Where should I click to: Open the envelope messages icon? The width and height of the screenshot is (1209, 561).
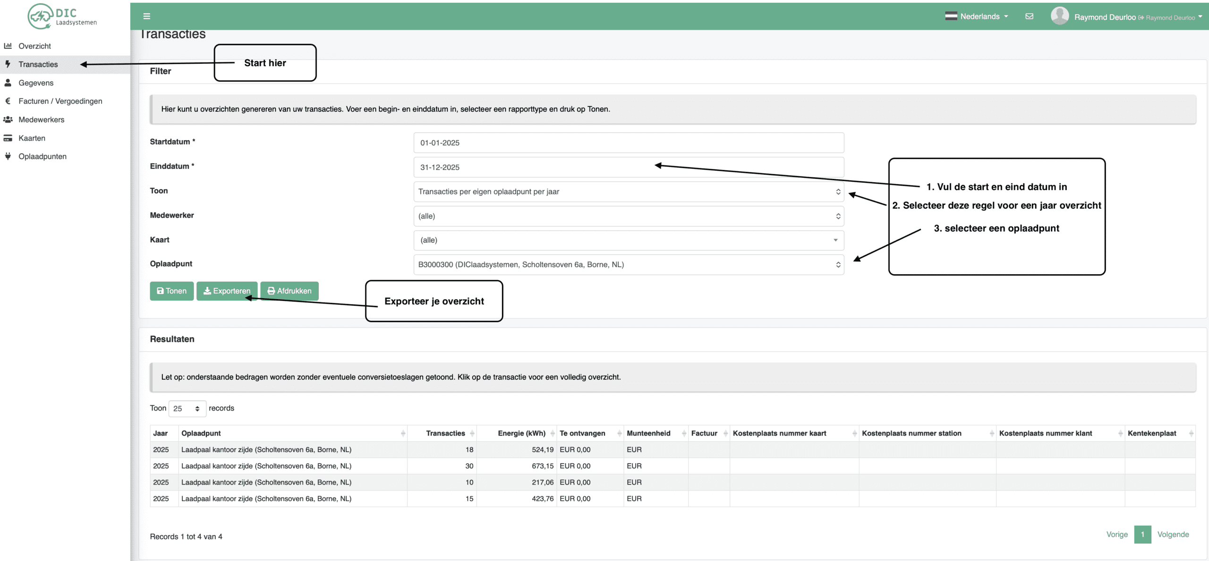pos(1030,17)
